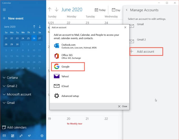Select June 23 cell in calendar grid
179x140 pixels.
tap(87, 23)
